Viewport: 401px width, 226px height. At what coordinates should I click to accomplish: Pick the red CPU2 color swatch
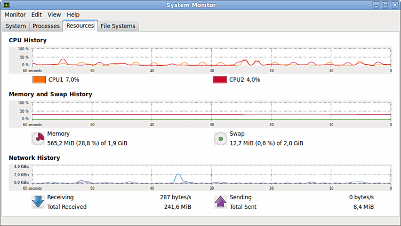click(x=220, y=80)
